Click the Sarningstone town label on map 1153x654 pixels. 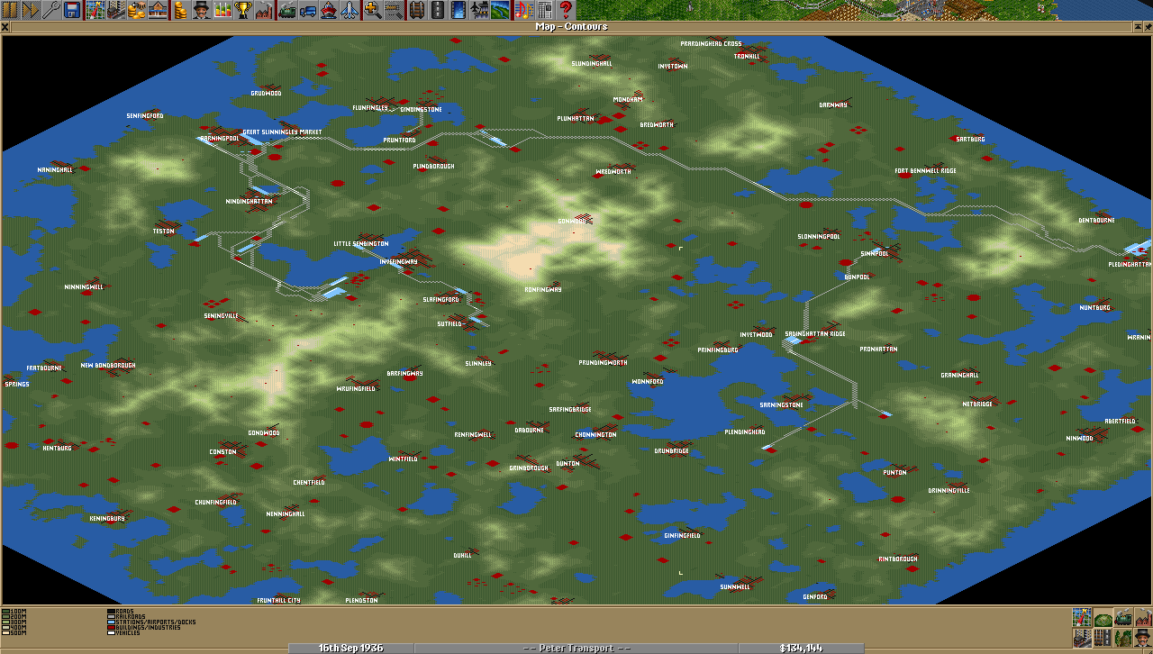point(781,404)
